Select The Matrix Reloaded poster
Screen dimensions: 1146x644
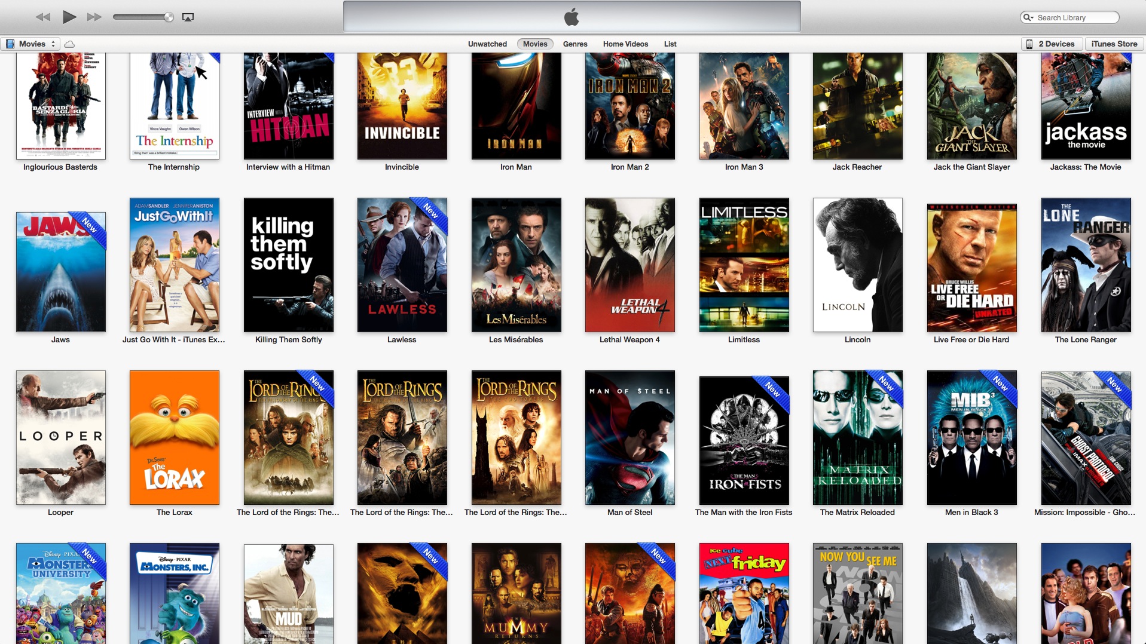point(858,437)
